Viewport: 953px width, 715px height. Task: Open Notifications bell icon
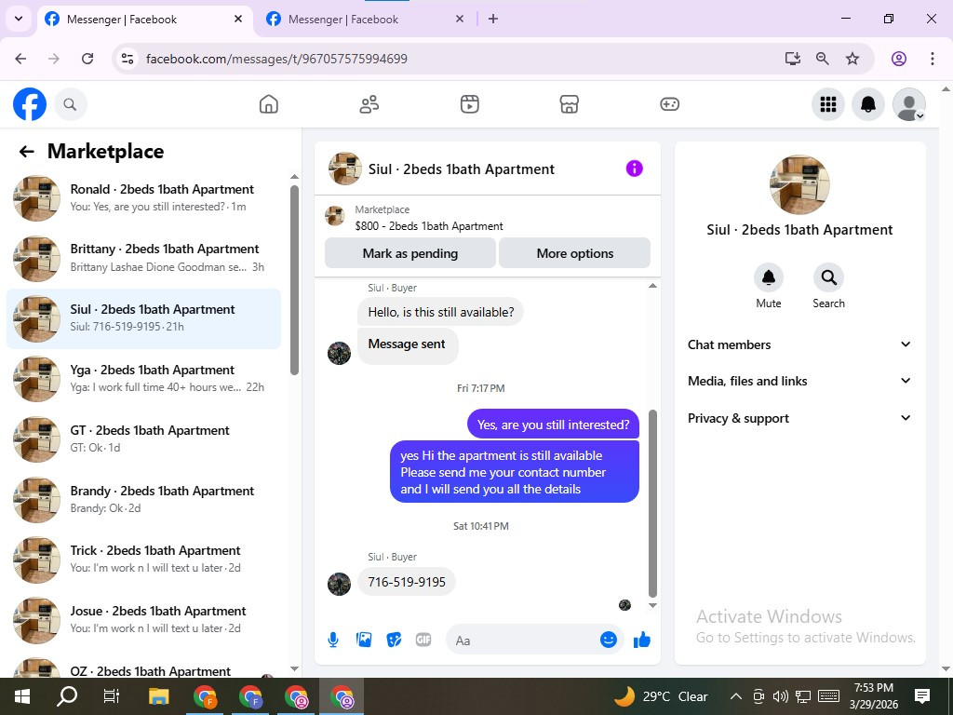tap(868, 104)
